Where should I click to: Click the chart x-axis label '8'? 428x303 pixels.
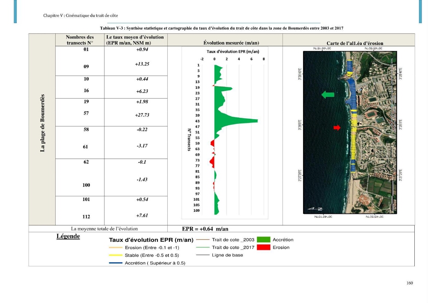pyautogui.click(x=264, y=59)
